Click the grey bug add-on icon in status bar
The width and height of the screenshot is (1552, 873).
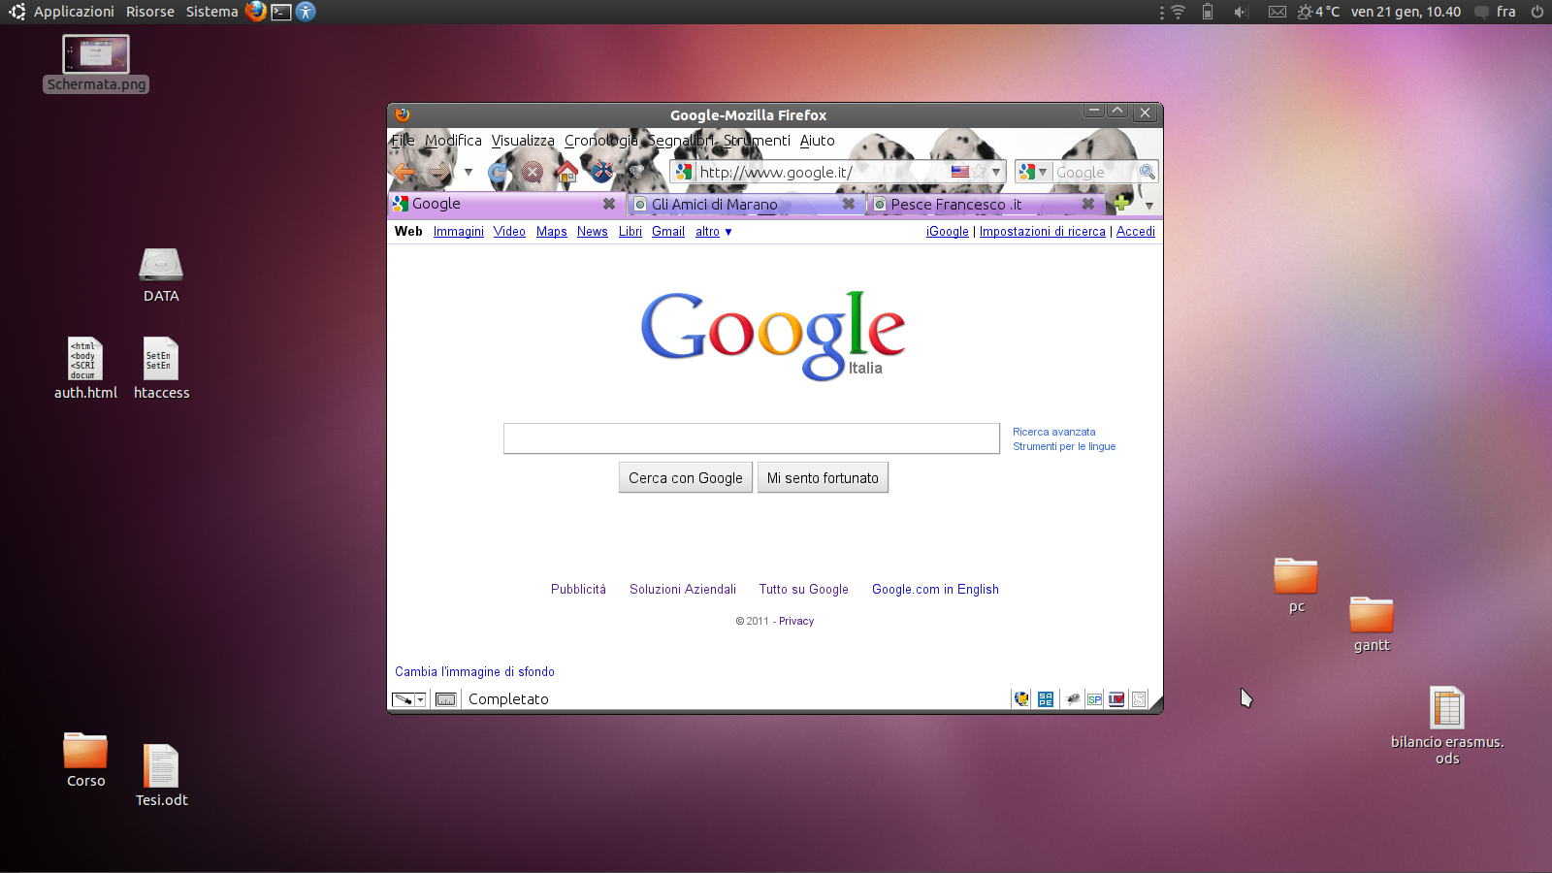[1073, 698]
